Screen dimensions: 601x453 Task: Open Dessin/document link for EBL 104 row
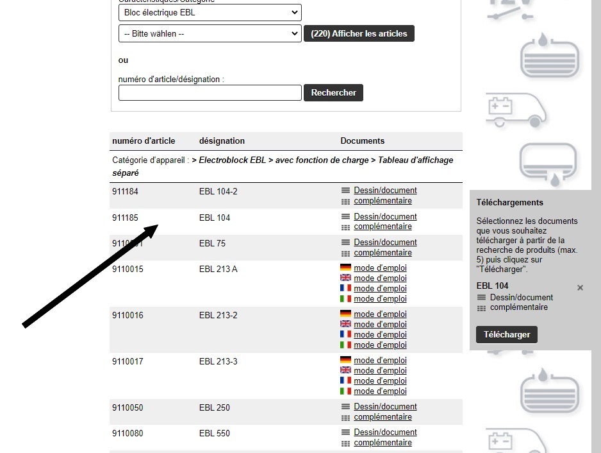tap(385, 217)
